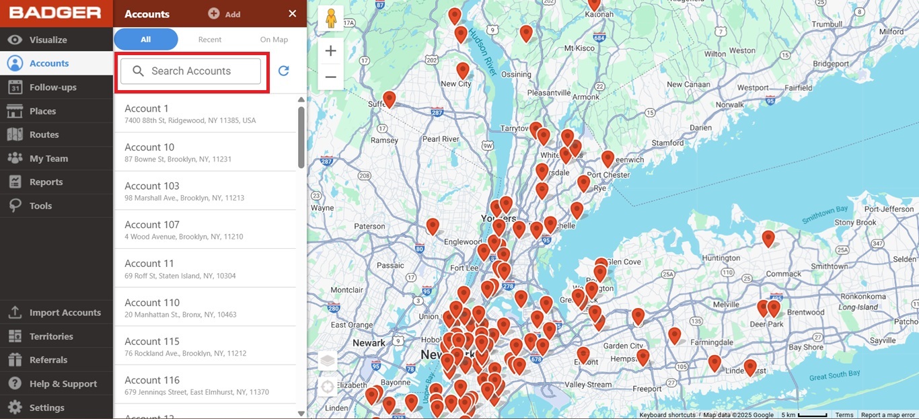Click the Settings gear icon
This screenshot has height=419, width=919.
coord(15,408)
